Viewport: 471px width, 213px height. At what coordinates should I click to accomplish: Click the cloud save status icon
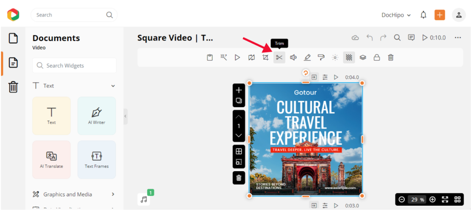point(356,38)
